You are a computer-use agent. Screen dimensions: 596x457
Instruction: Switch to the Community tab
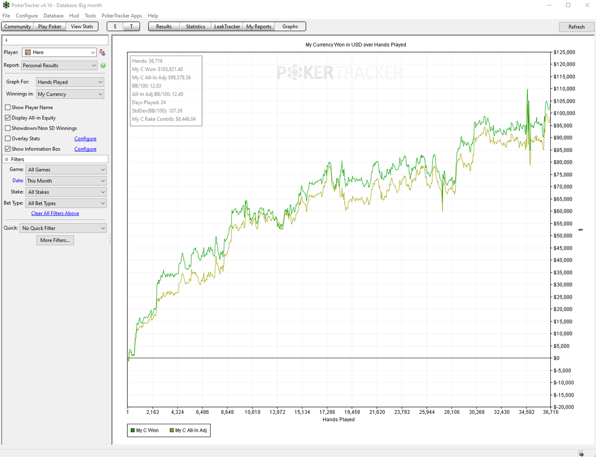click(x=17, y=26)
